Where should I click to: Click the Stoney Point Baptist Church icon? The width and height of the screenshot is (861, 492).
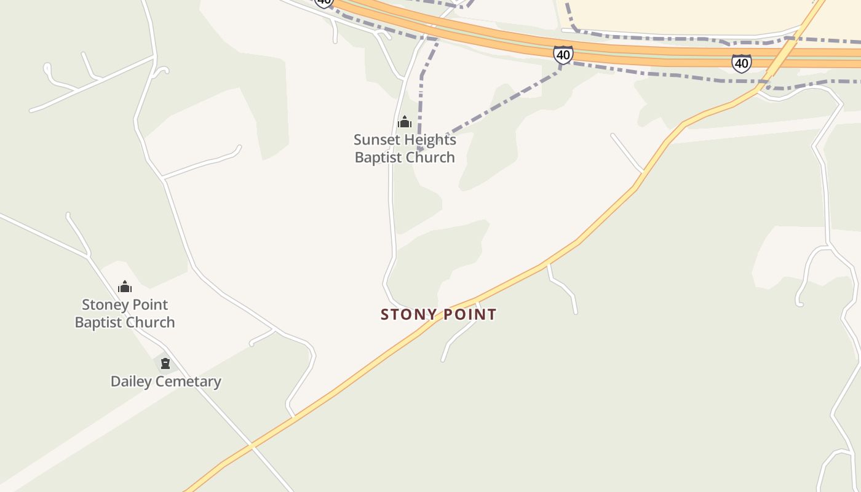125,287
